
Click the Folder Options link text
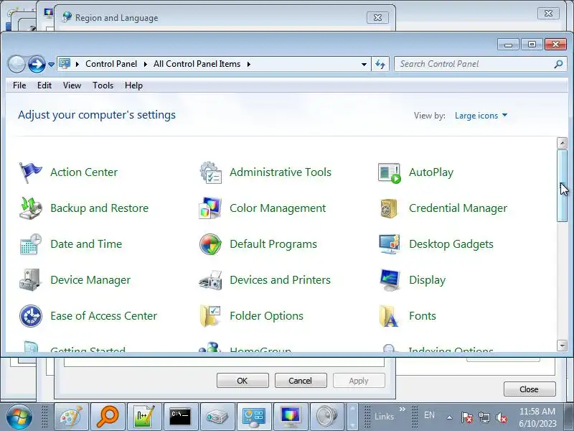click(x=266, y=316)
